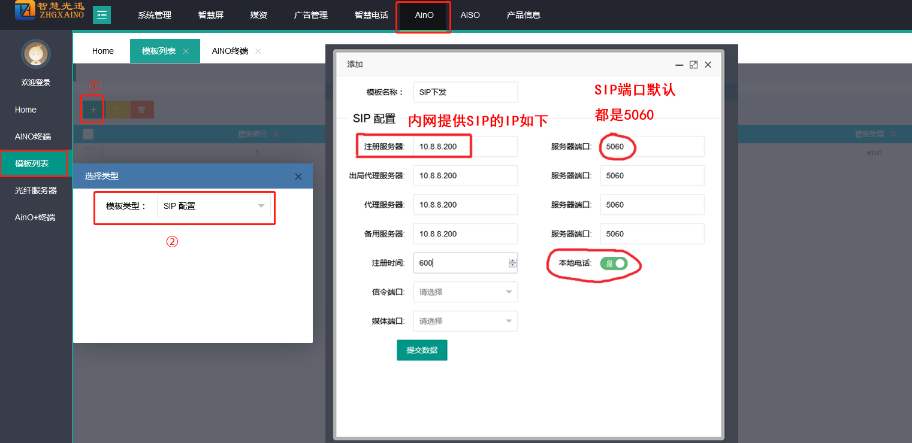Open the 广告管理 top menu
Image resolution: width=912 pixels, height=443 pixels.
311,15
